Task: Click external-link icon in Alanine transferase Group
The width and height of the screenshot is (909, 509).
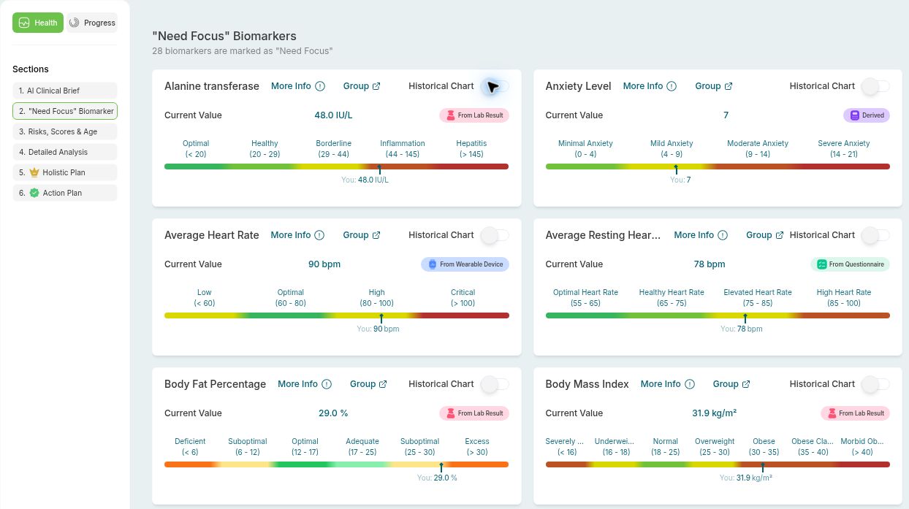Action: click(376, 86)
